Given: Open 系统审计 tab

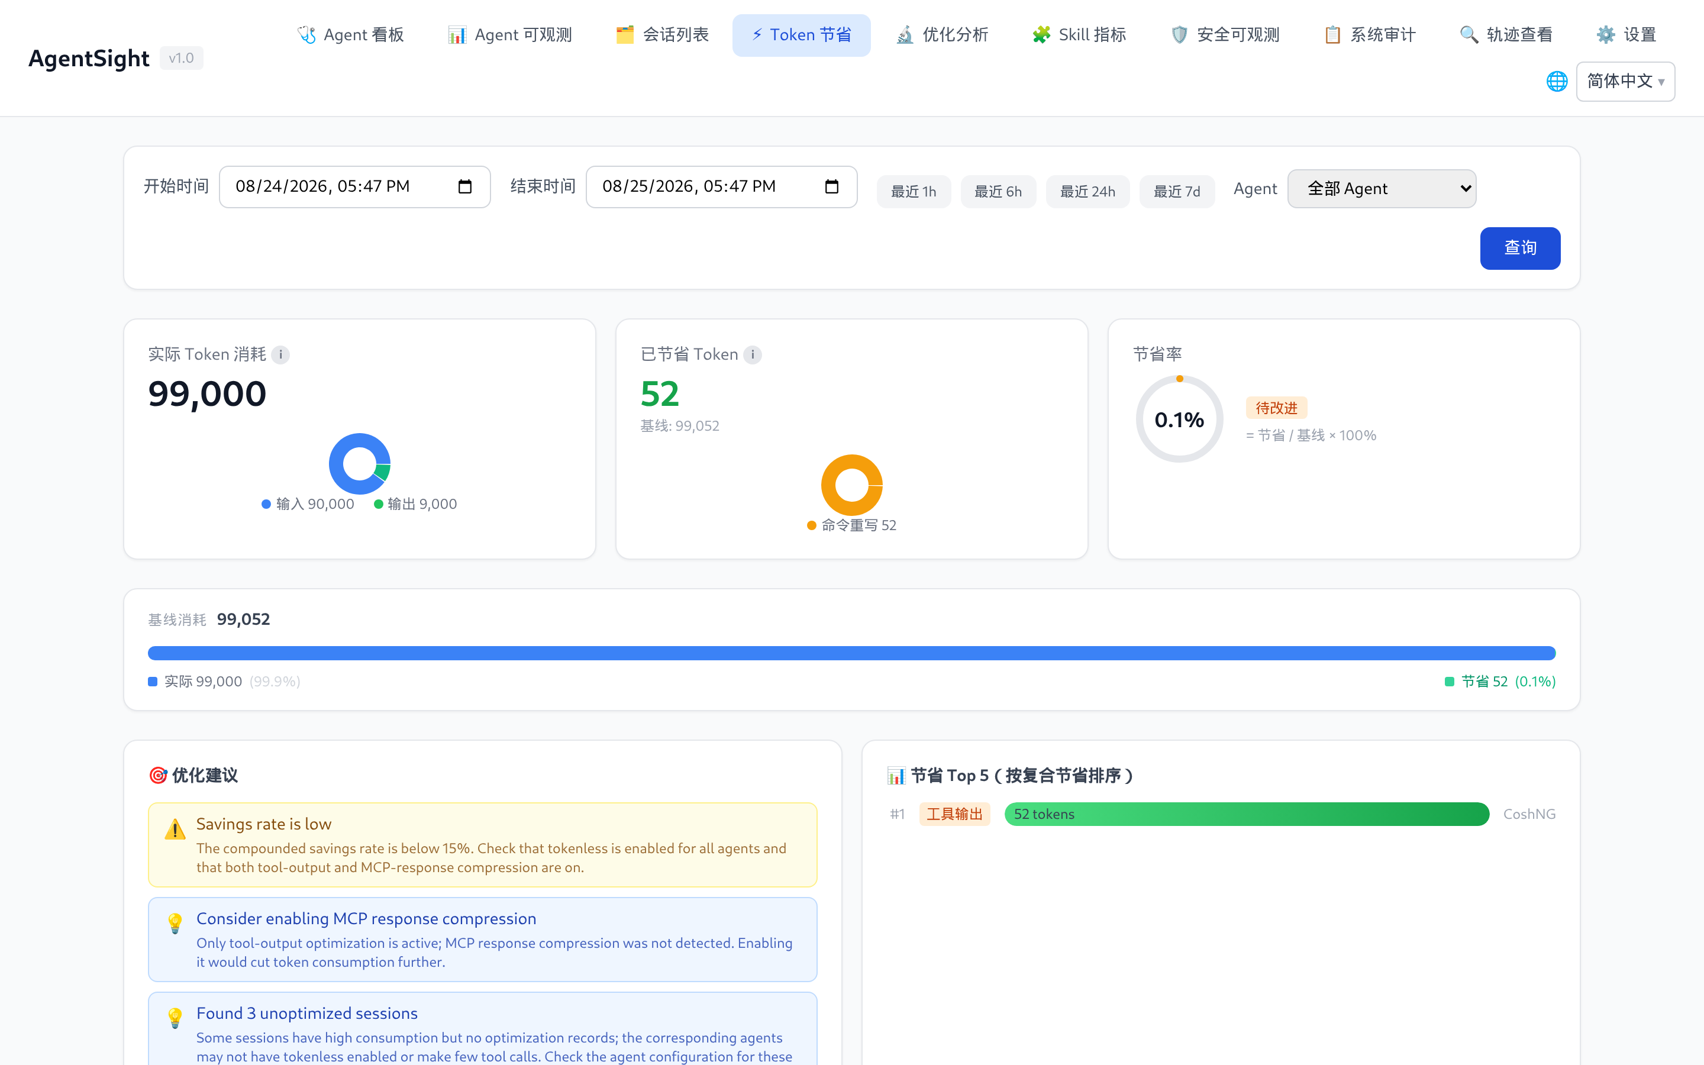Looking at the screenshot, I should [1370, 34].
